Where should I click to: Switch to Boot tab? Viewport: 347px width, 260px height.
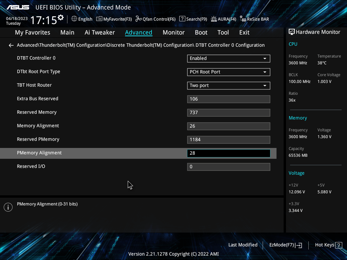(x=201, y=32)
